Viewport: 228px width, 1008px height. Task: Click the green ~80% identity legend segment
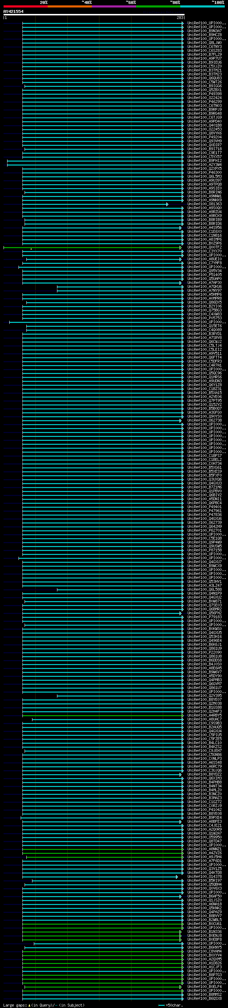click(x=158, y=7)
